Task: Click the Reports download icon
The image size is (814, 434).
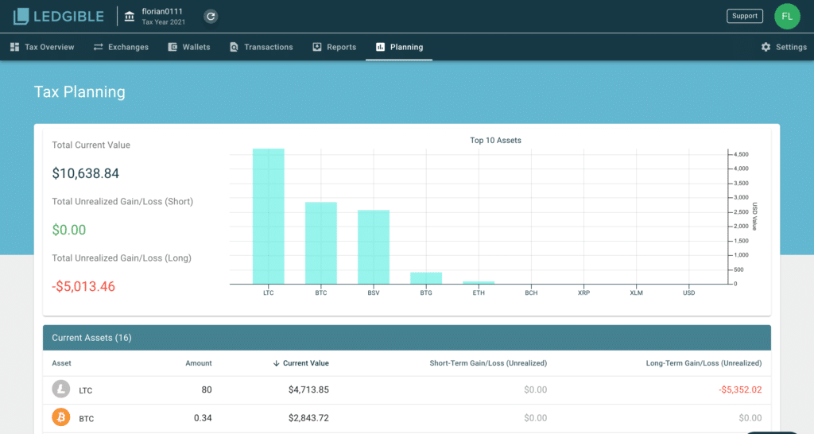Action: coord(316,47)
